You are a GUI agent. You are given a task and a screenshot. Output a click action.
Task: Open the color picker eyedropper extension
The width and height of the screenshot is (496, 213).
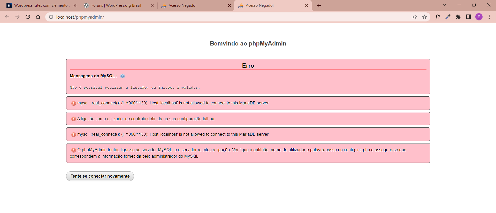click(x=448, y=17)
